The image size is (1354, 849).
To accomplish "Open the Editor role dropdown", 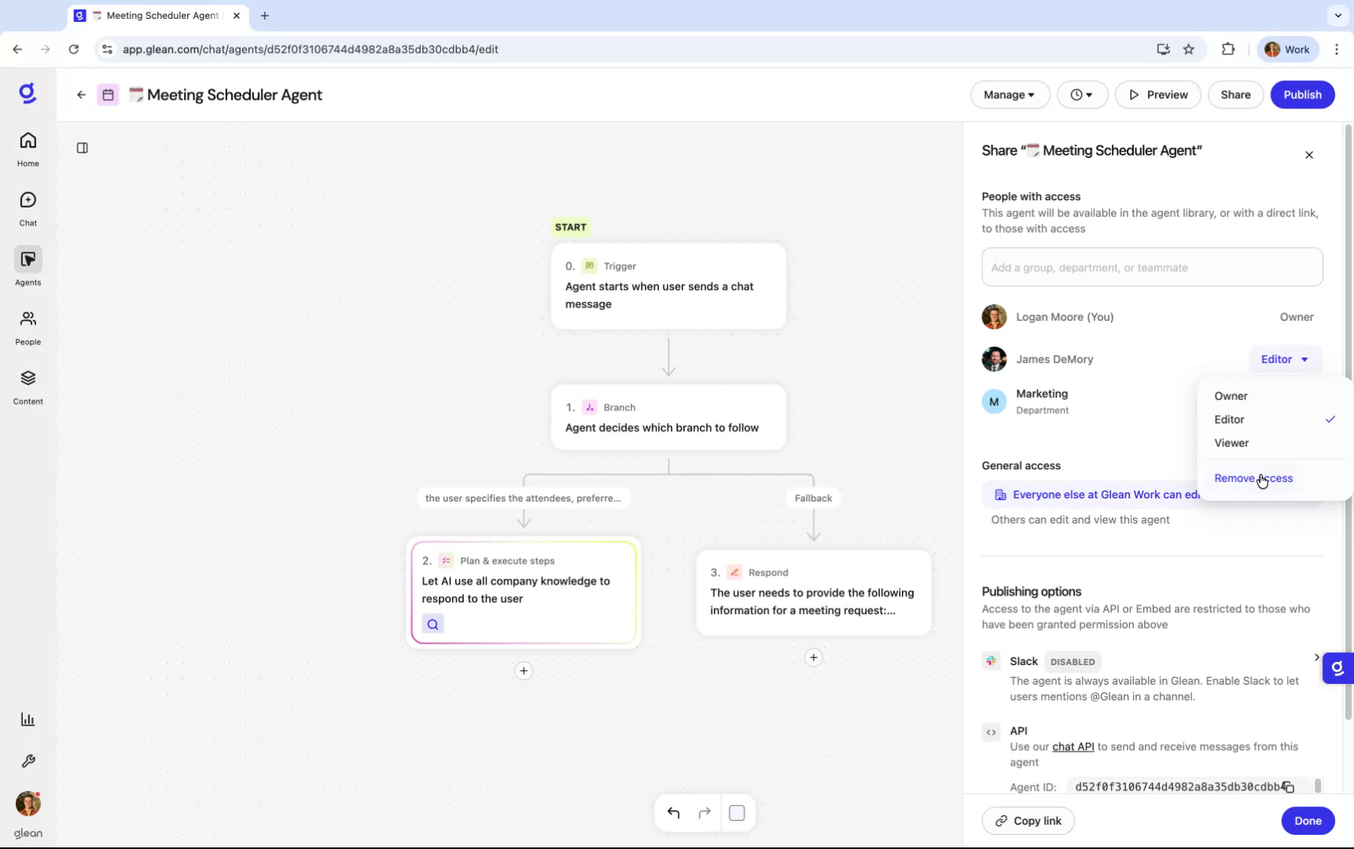I will point(1285,359).
